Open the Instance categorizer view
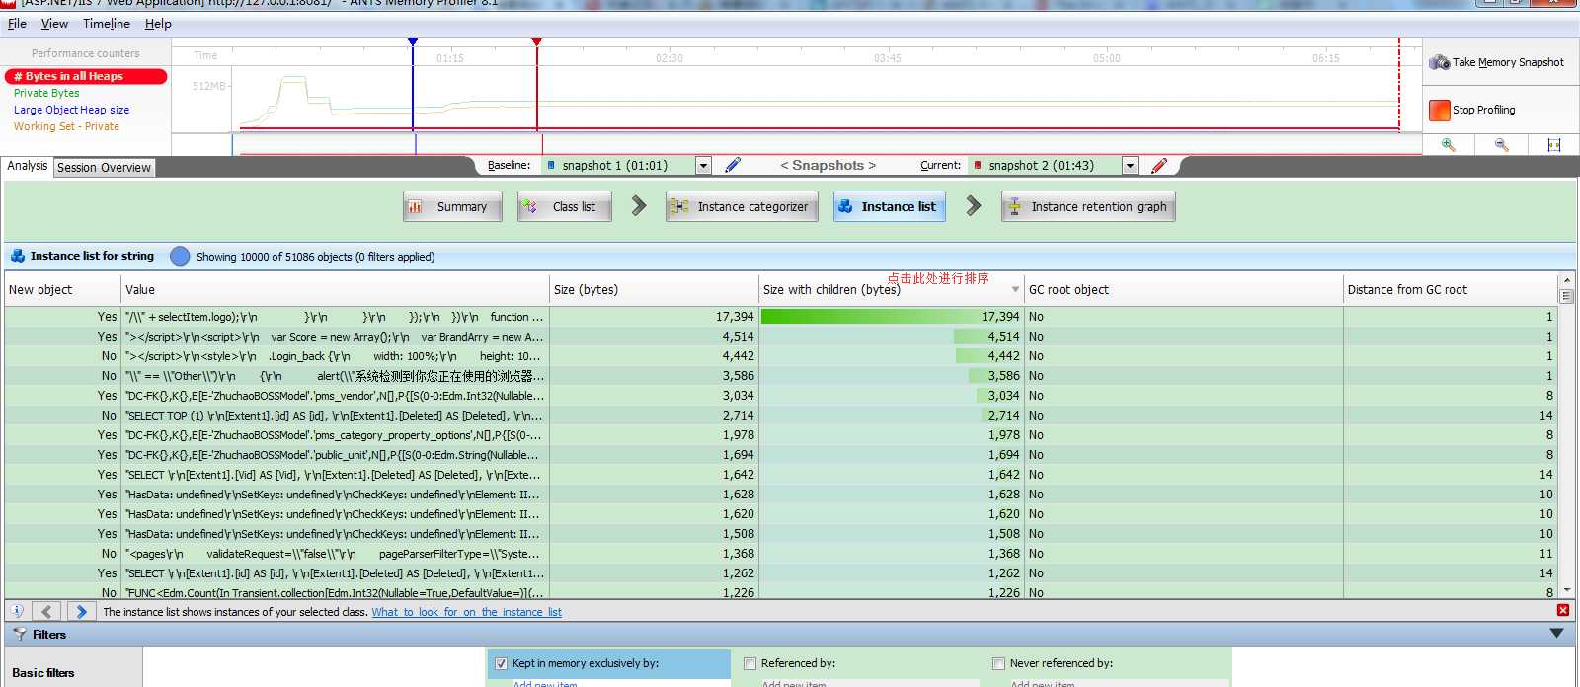The width and height of the screenshot is (1580, 687). click(742, 207)
